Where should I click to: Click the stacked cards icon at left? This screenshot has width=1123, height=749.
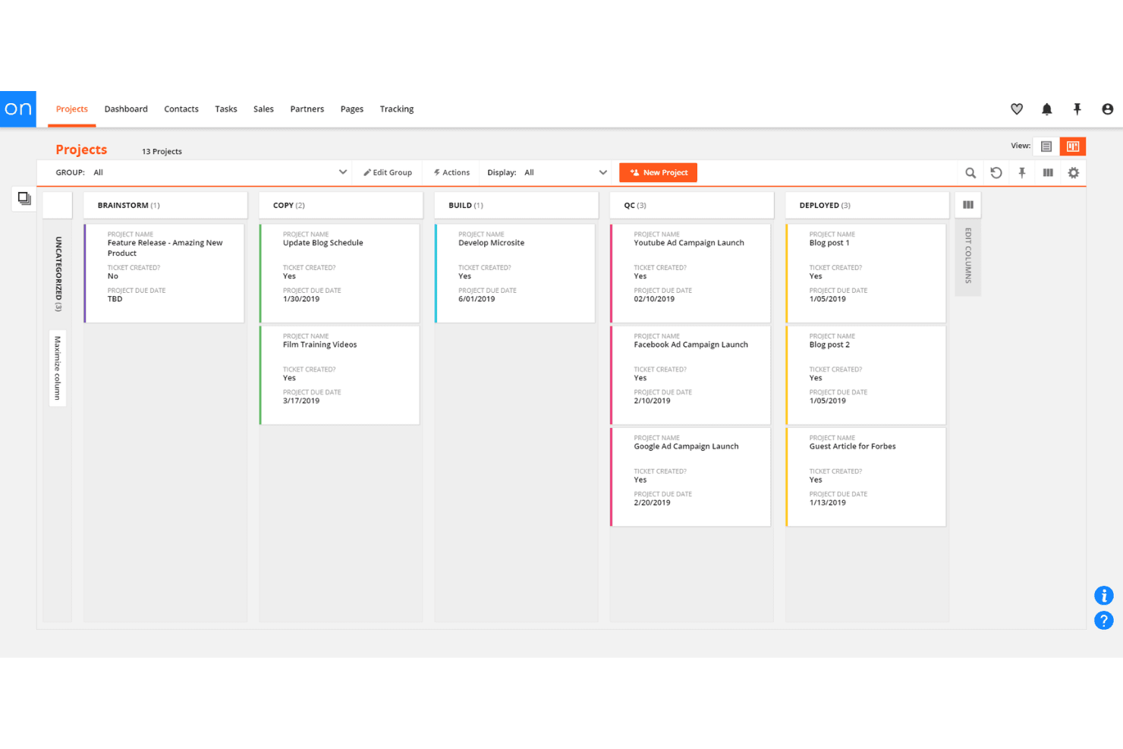24,199
